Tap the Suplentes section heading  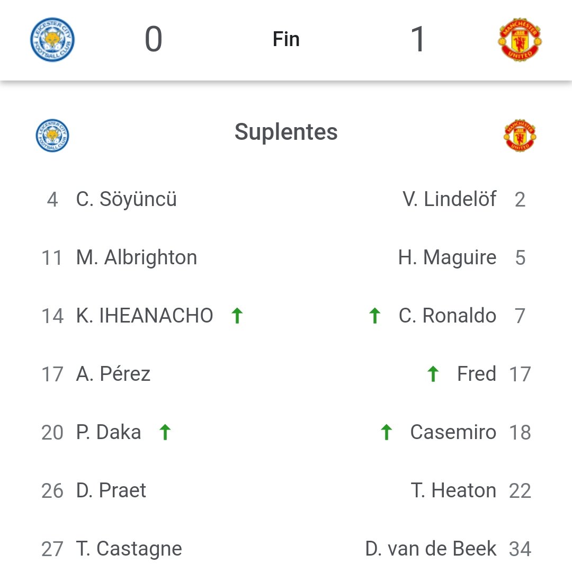click(286, 132)
